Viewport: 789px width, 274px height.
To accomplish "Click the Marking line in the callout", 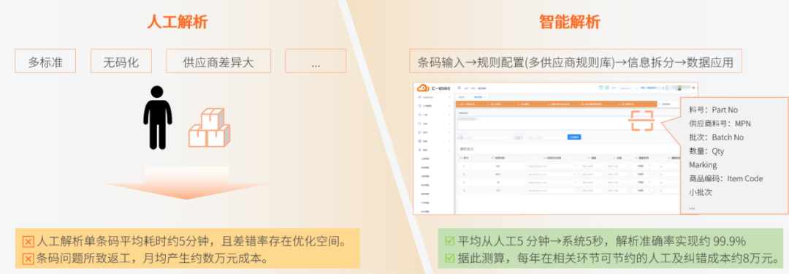I will click(x=703, y=164).
